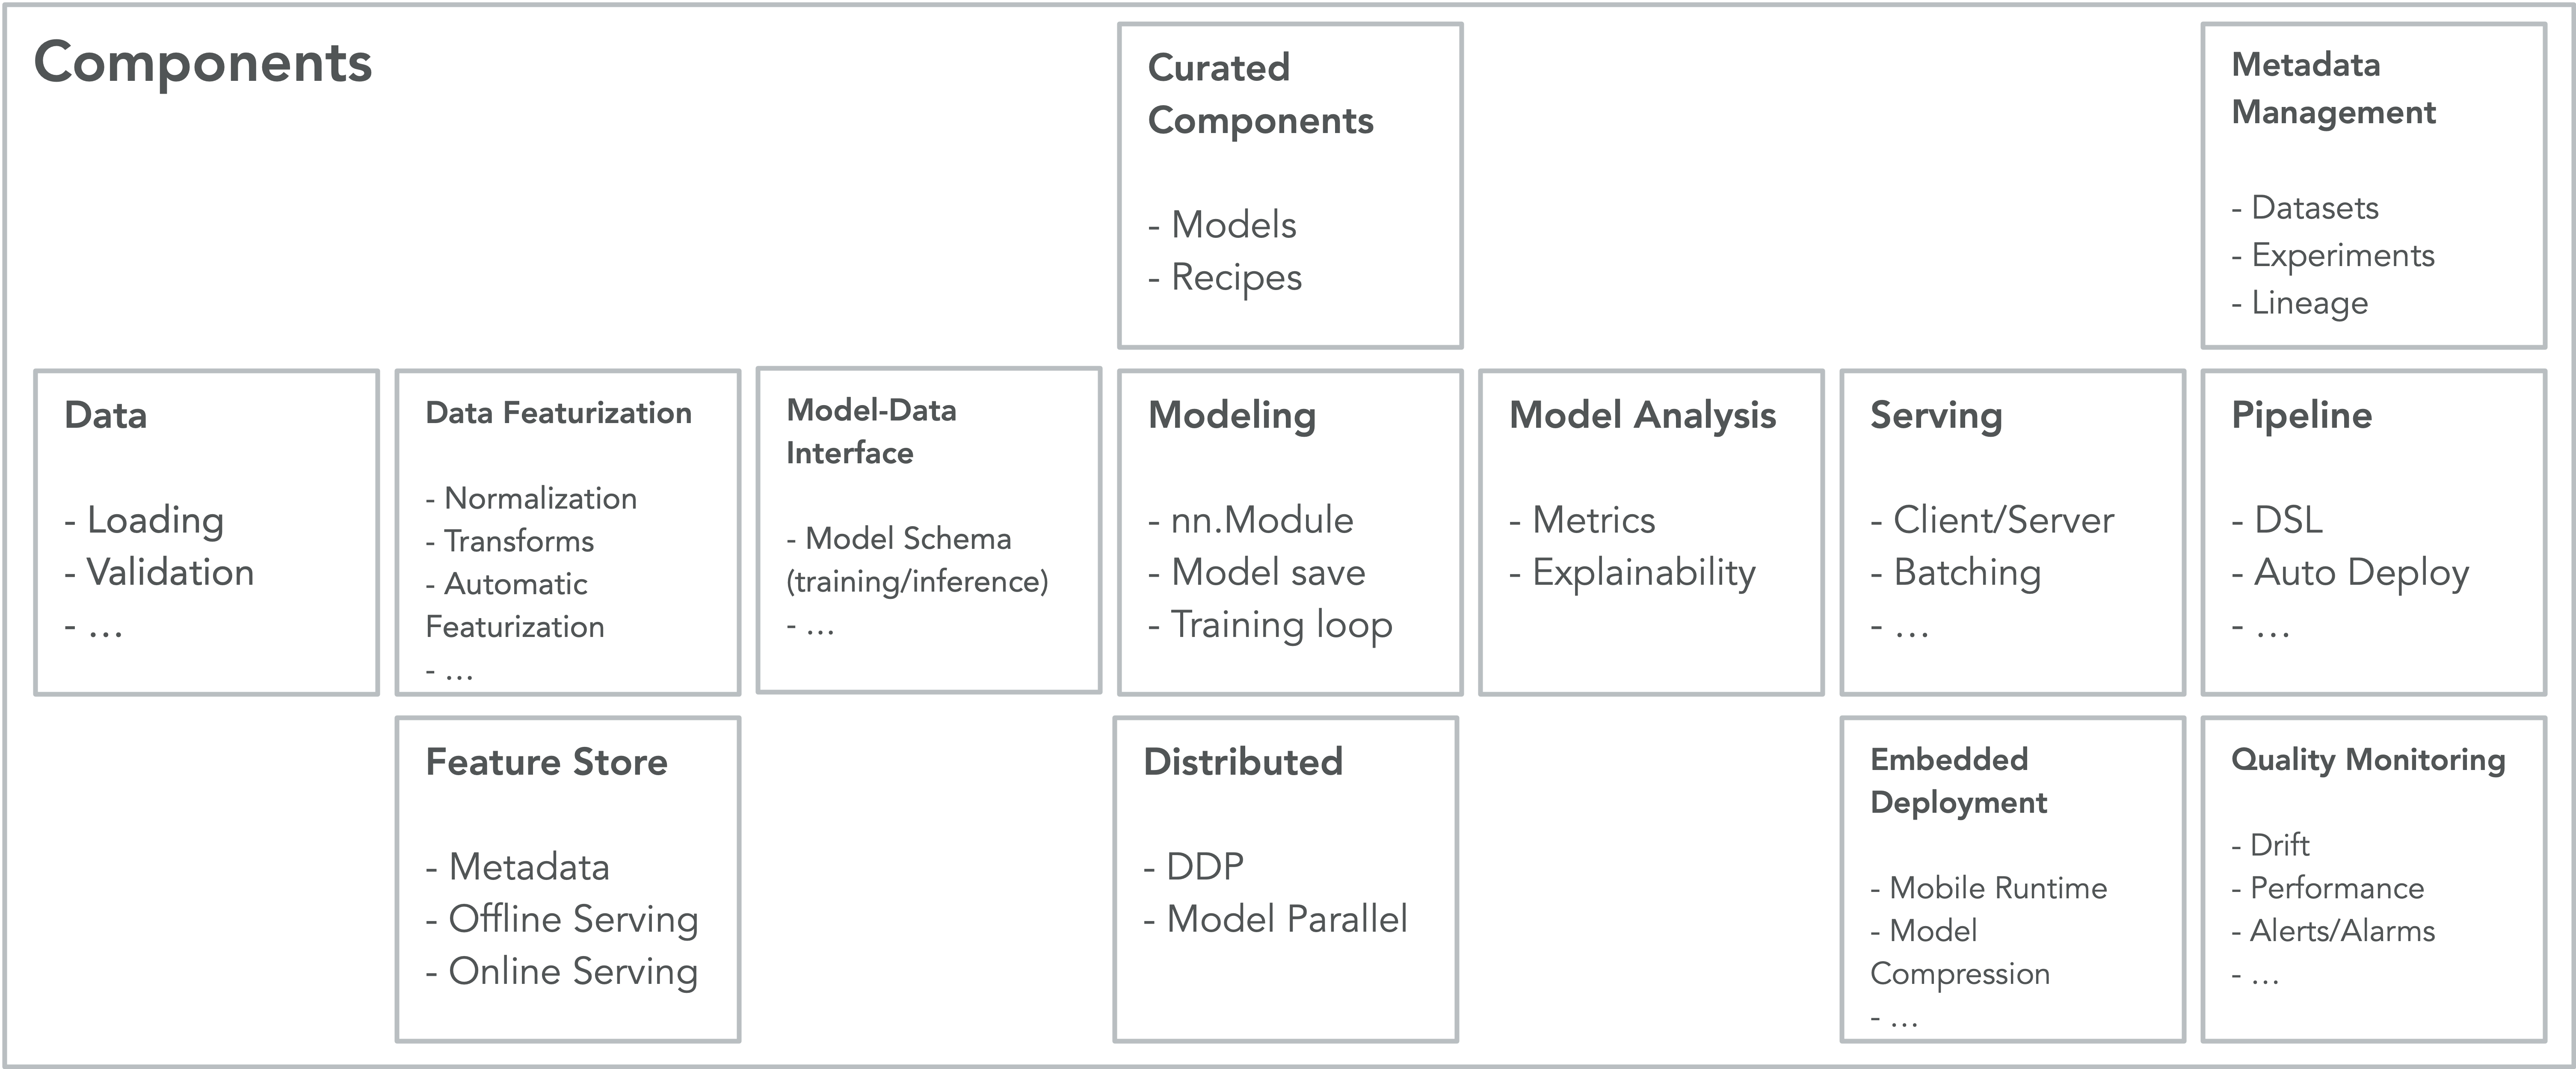Click the Distributed box heading
The height and width of the screenshot is (1069, 2576).
pyautogui.click(x=1242, y=762)
